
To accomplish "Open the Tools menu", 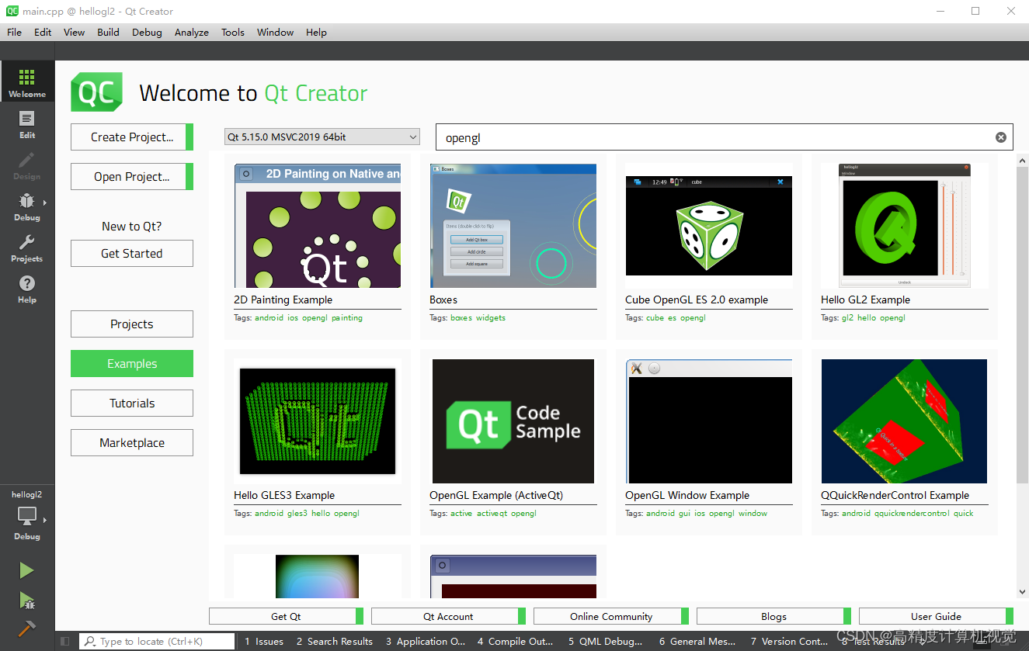I will click(x=232, y=32).
